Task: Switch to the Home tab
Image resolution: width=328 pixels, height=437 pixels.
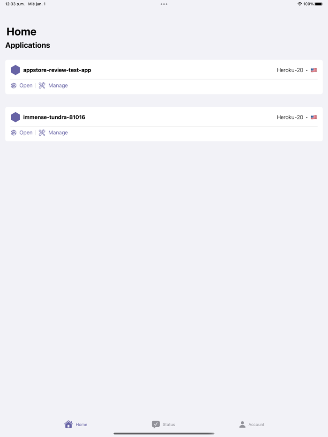Action: (76, 424)
